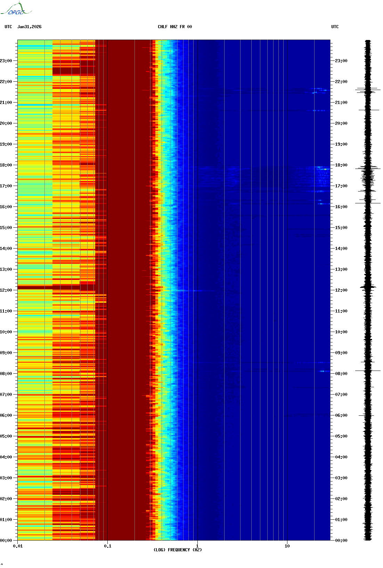This screenshot has height=568, width=383.
Task: Select the 1 Hz frequency axis label
Action: [197, 546]
